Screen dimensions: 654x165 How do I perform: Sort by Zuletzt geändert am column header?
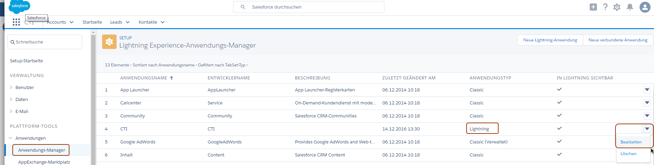click(409, 78)
